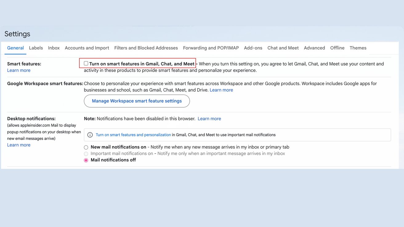Open Learn more under Smart features
404x227 pixels.
pos(19,70)
